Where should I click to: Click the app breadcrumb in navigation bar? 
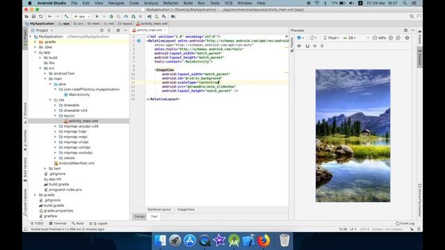(64, 24)
